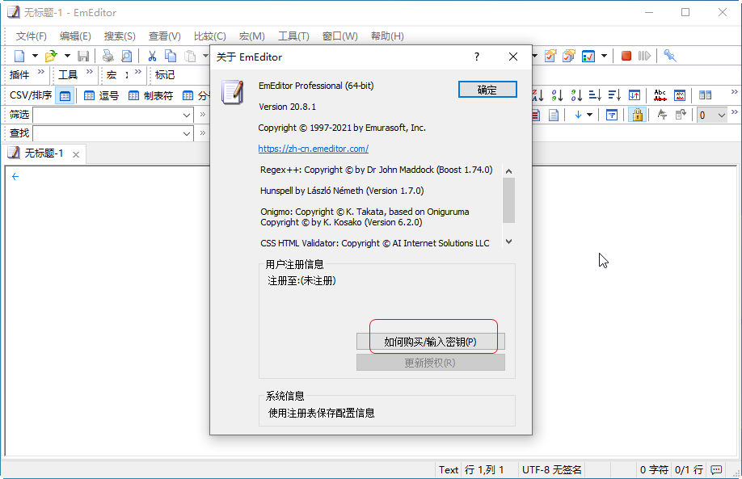
Task: Cut selection with the scissors icon
Action: [152, 56]
